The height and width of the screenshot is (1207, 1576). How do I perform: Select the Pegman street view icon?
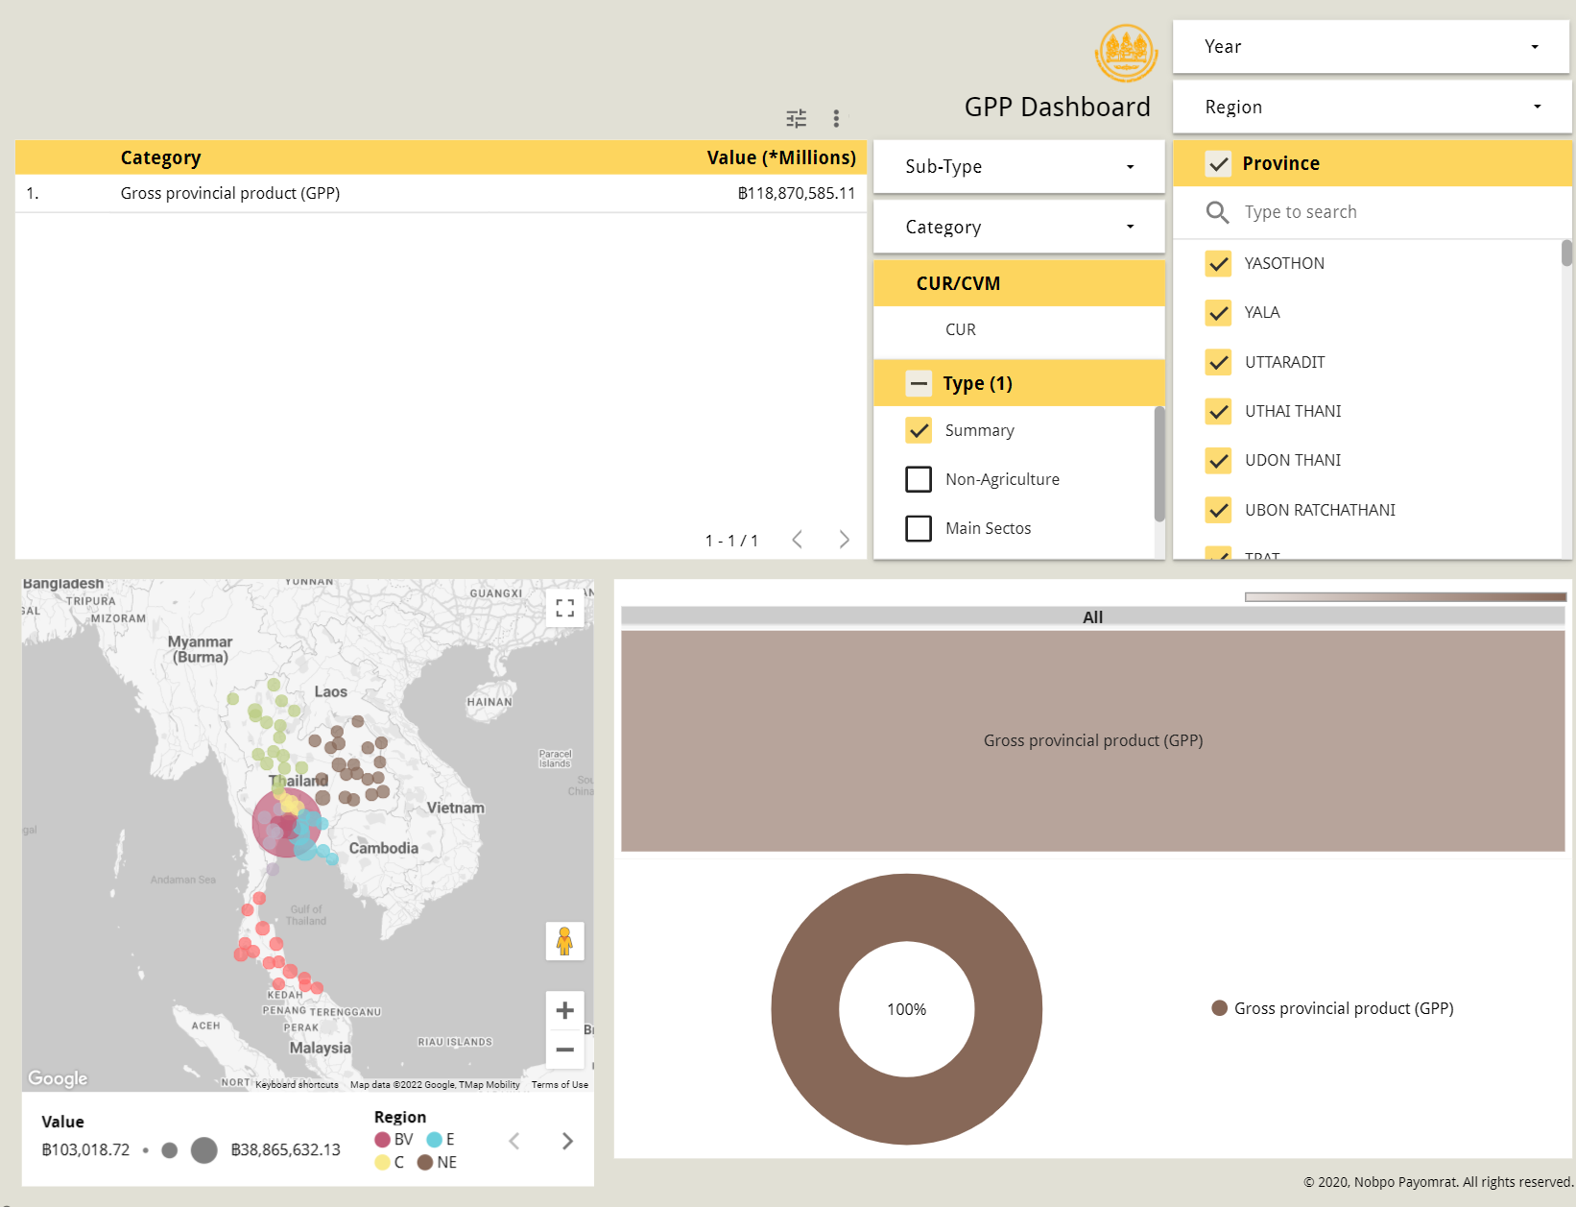tap(564, 941)
